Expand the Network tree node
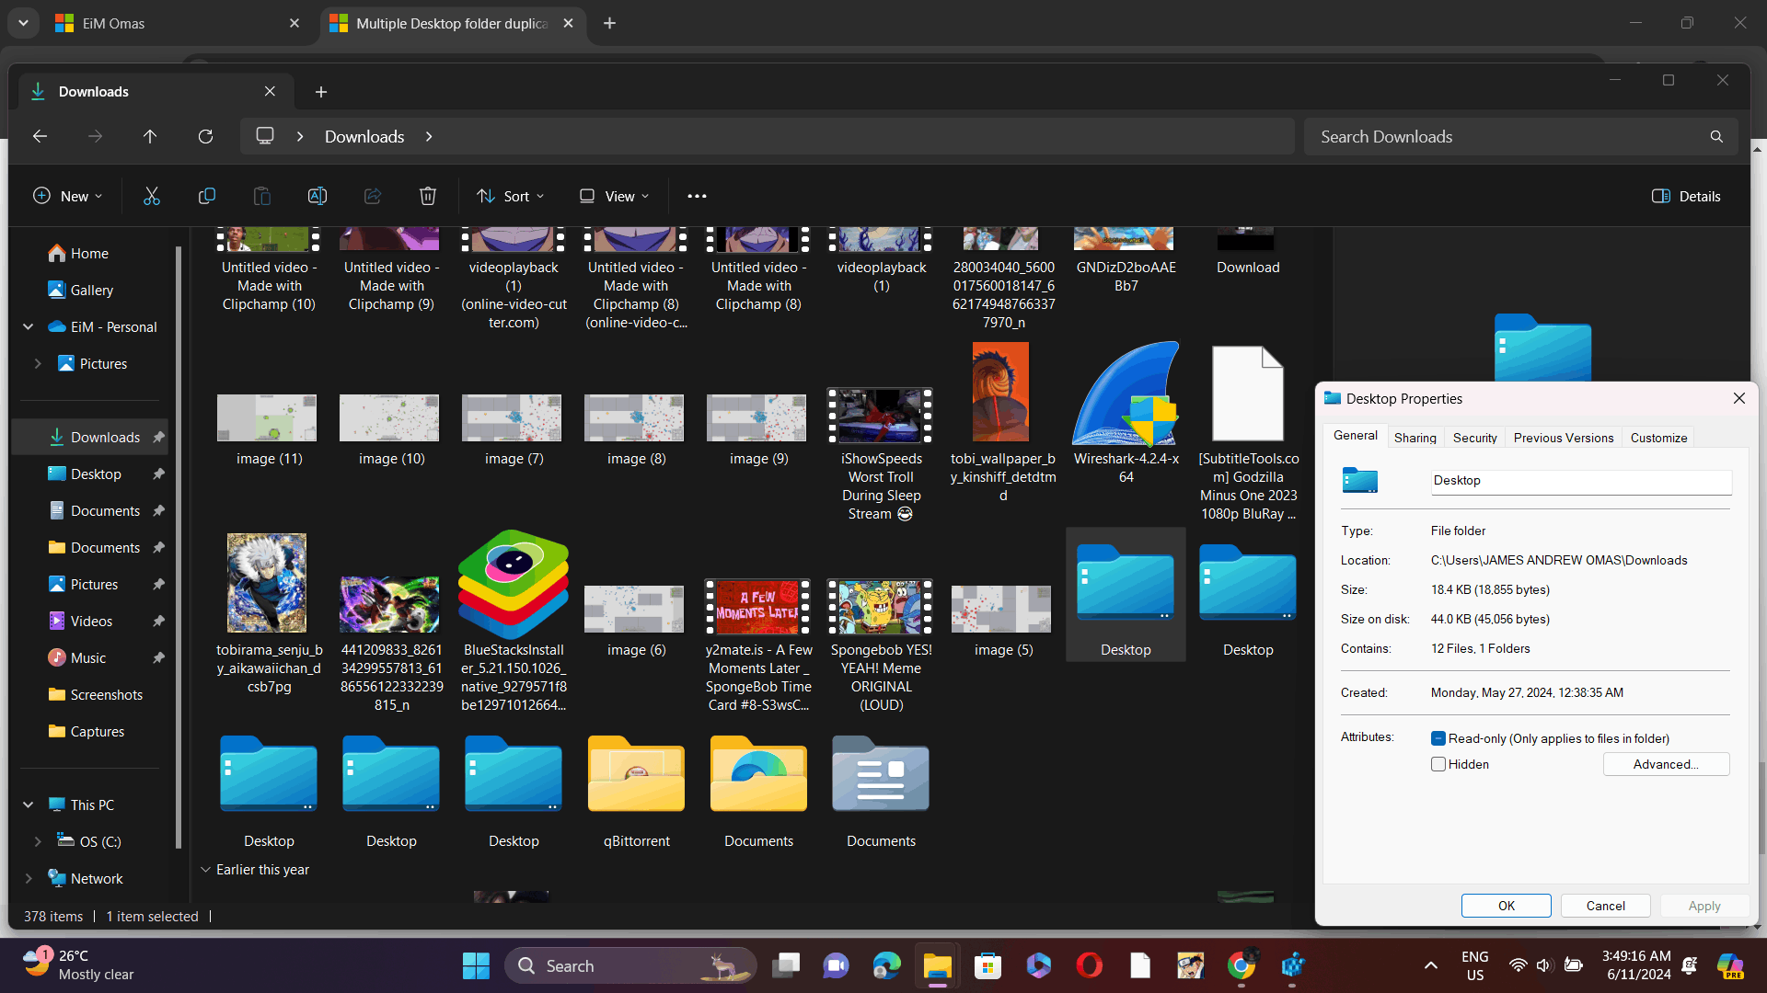1767x993 pixels. (x=28, y=878)
